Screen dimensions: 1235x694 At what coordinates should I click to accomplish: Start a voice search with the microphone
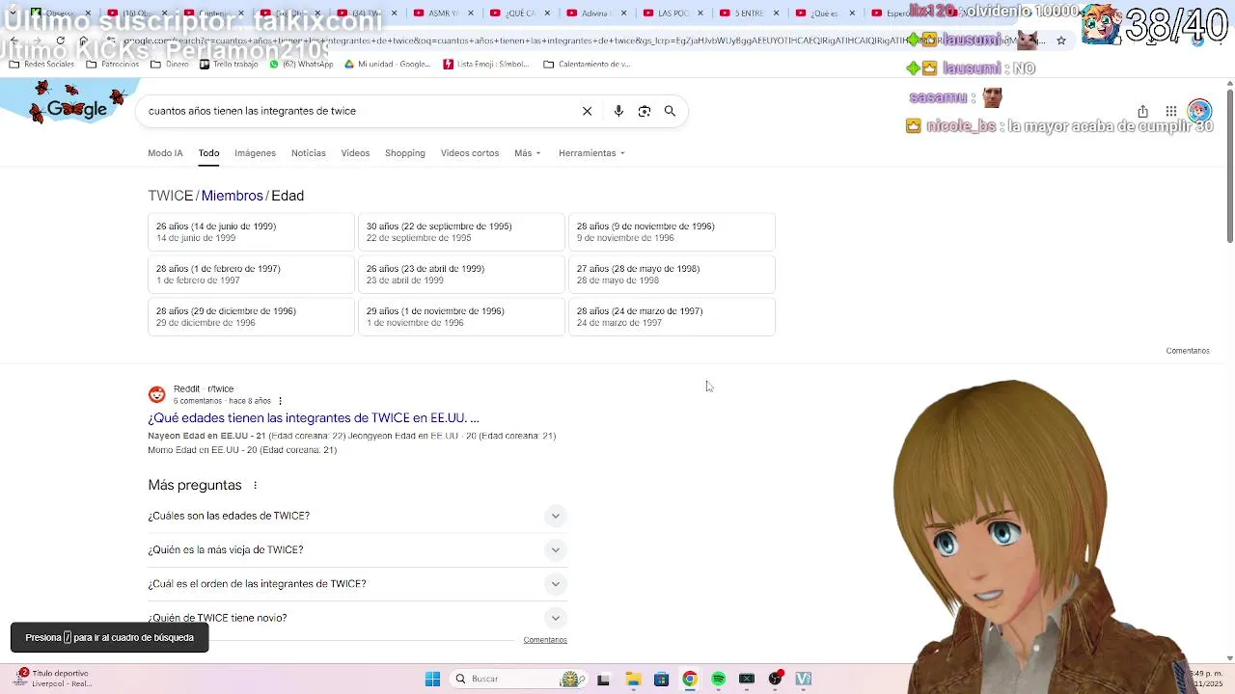tap(618, 111)
